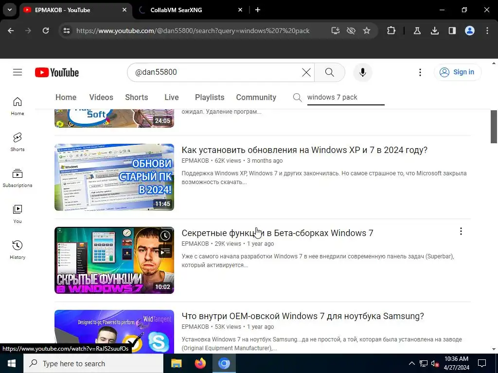This screenshot has height=373, width=498.
Task: Expand the tab search dropdown arrow
Action: coord(10,10)
